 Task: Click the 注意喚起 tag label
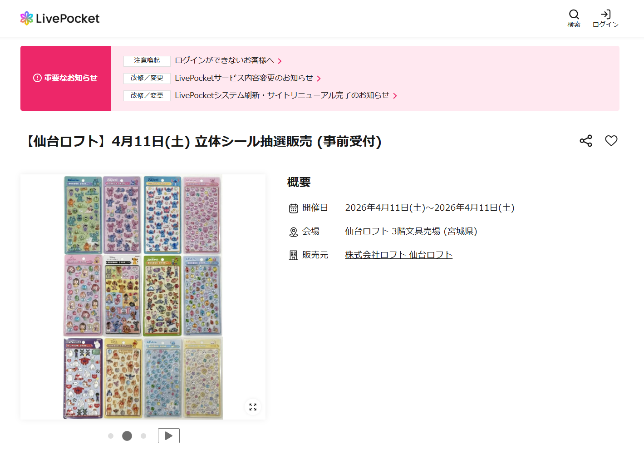147,60
